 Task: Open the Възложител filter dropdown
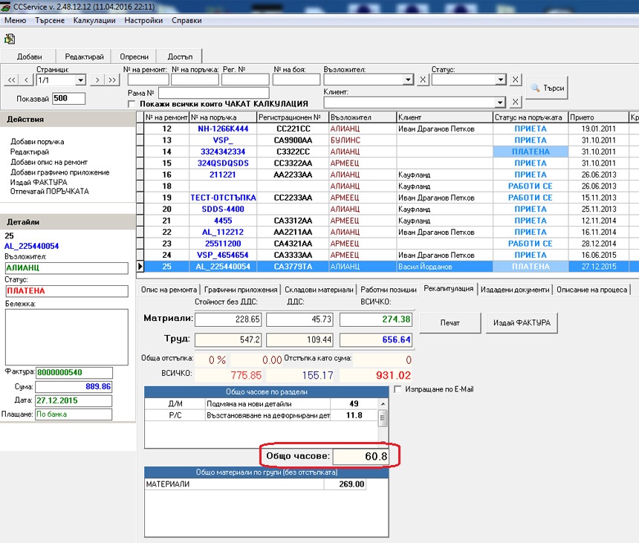pyautogui.click(x=408, y=79)
